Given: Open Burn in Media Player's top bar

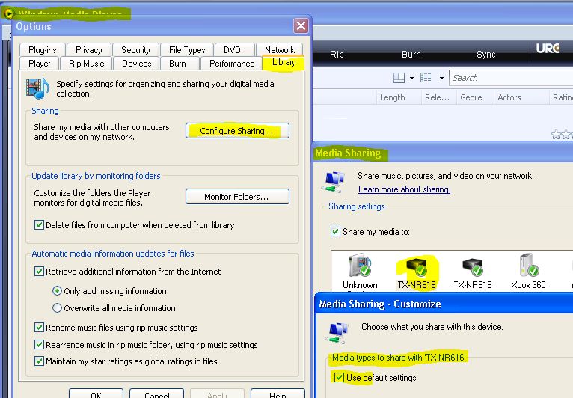Looking at the screenshot, I should click(x=411, y=55).
